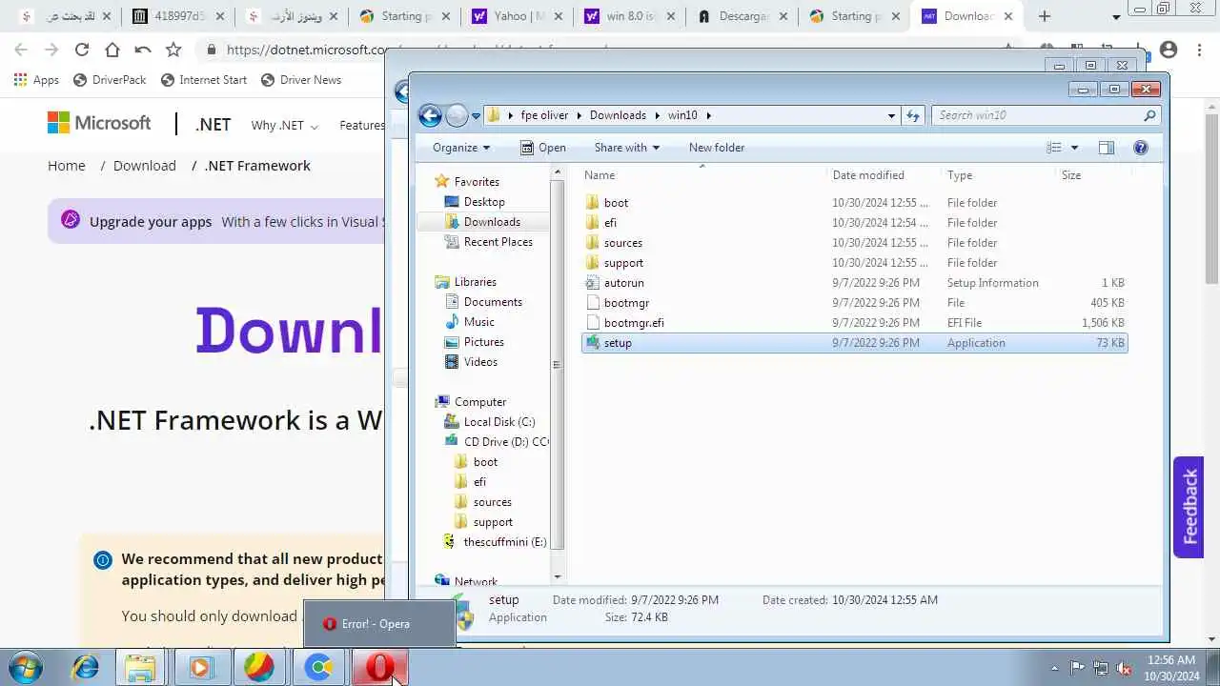Click the Download breadcrumb link
The height and width of the screenshot is (686, 1220).
[x=145, y=166]
